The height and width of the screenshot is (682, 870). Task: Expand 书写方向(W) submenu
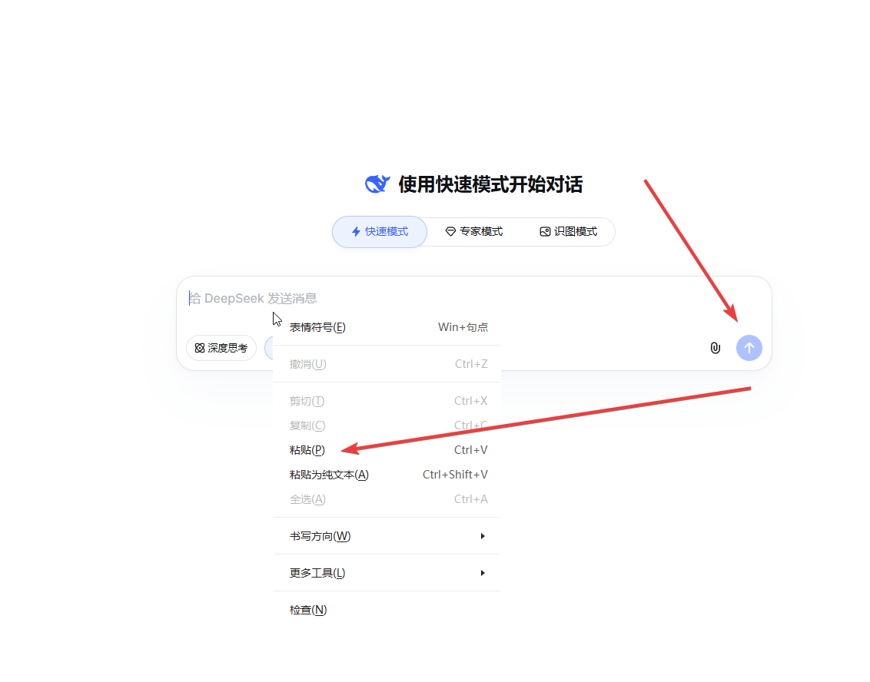(387, 536)
